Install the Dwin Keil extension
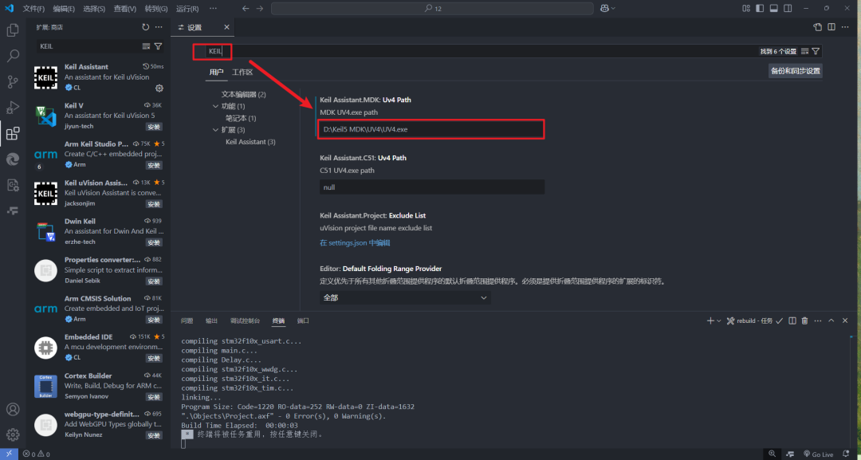 click(154, 242)
